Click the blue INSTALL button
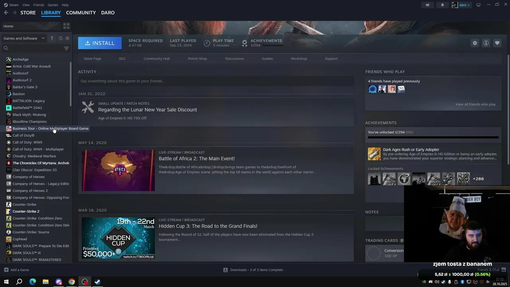This screenshot has width=510, height=287. pos(100,43)
